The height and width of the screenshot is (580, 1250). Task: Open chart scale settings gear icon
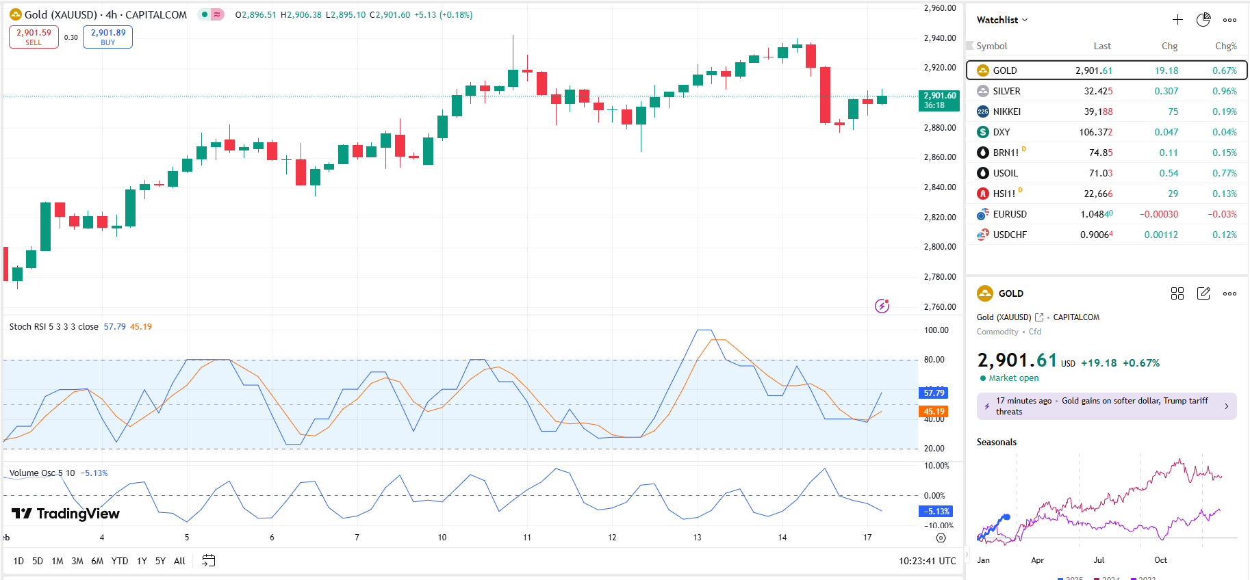[x=941, y=538]
